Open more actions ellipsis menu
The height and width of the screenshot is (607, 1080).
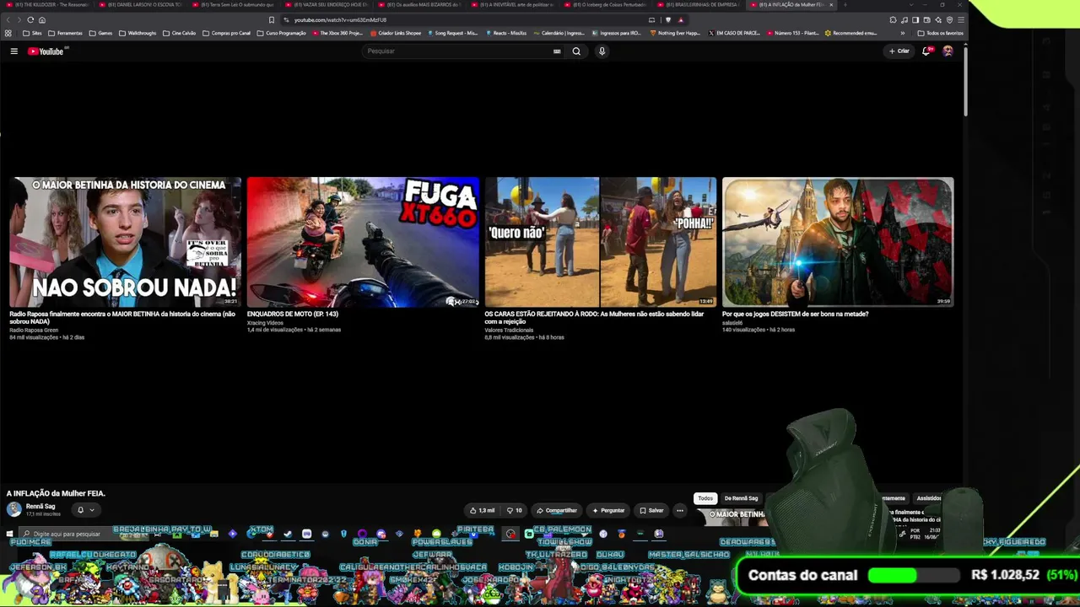(679, 510)
